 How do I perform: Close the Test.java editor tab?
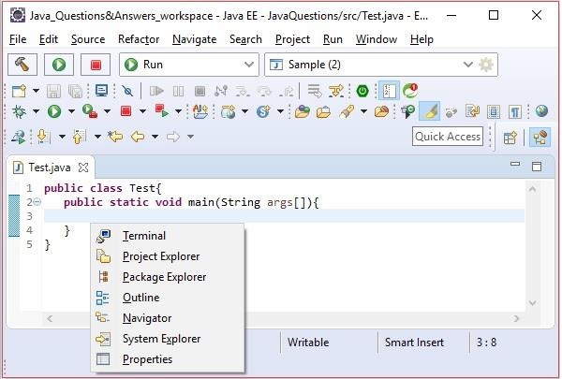pos(83,168)
